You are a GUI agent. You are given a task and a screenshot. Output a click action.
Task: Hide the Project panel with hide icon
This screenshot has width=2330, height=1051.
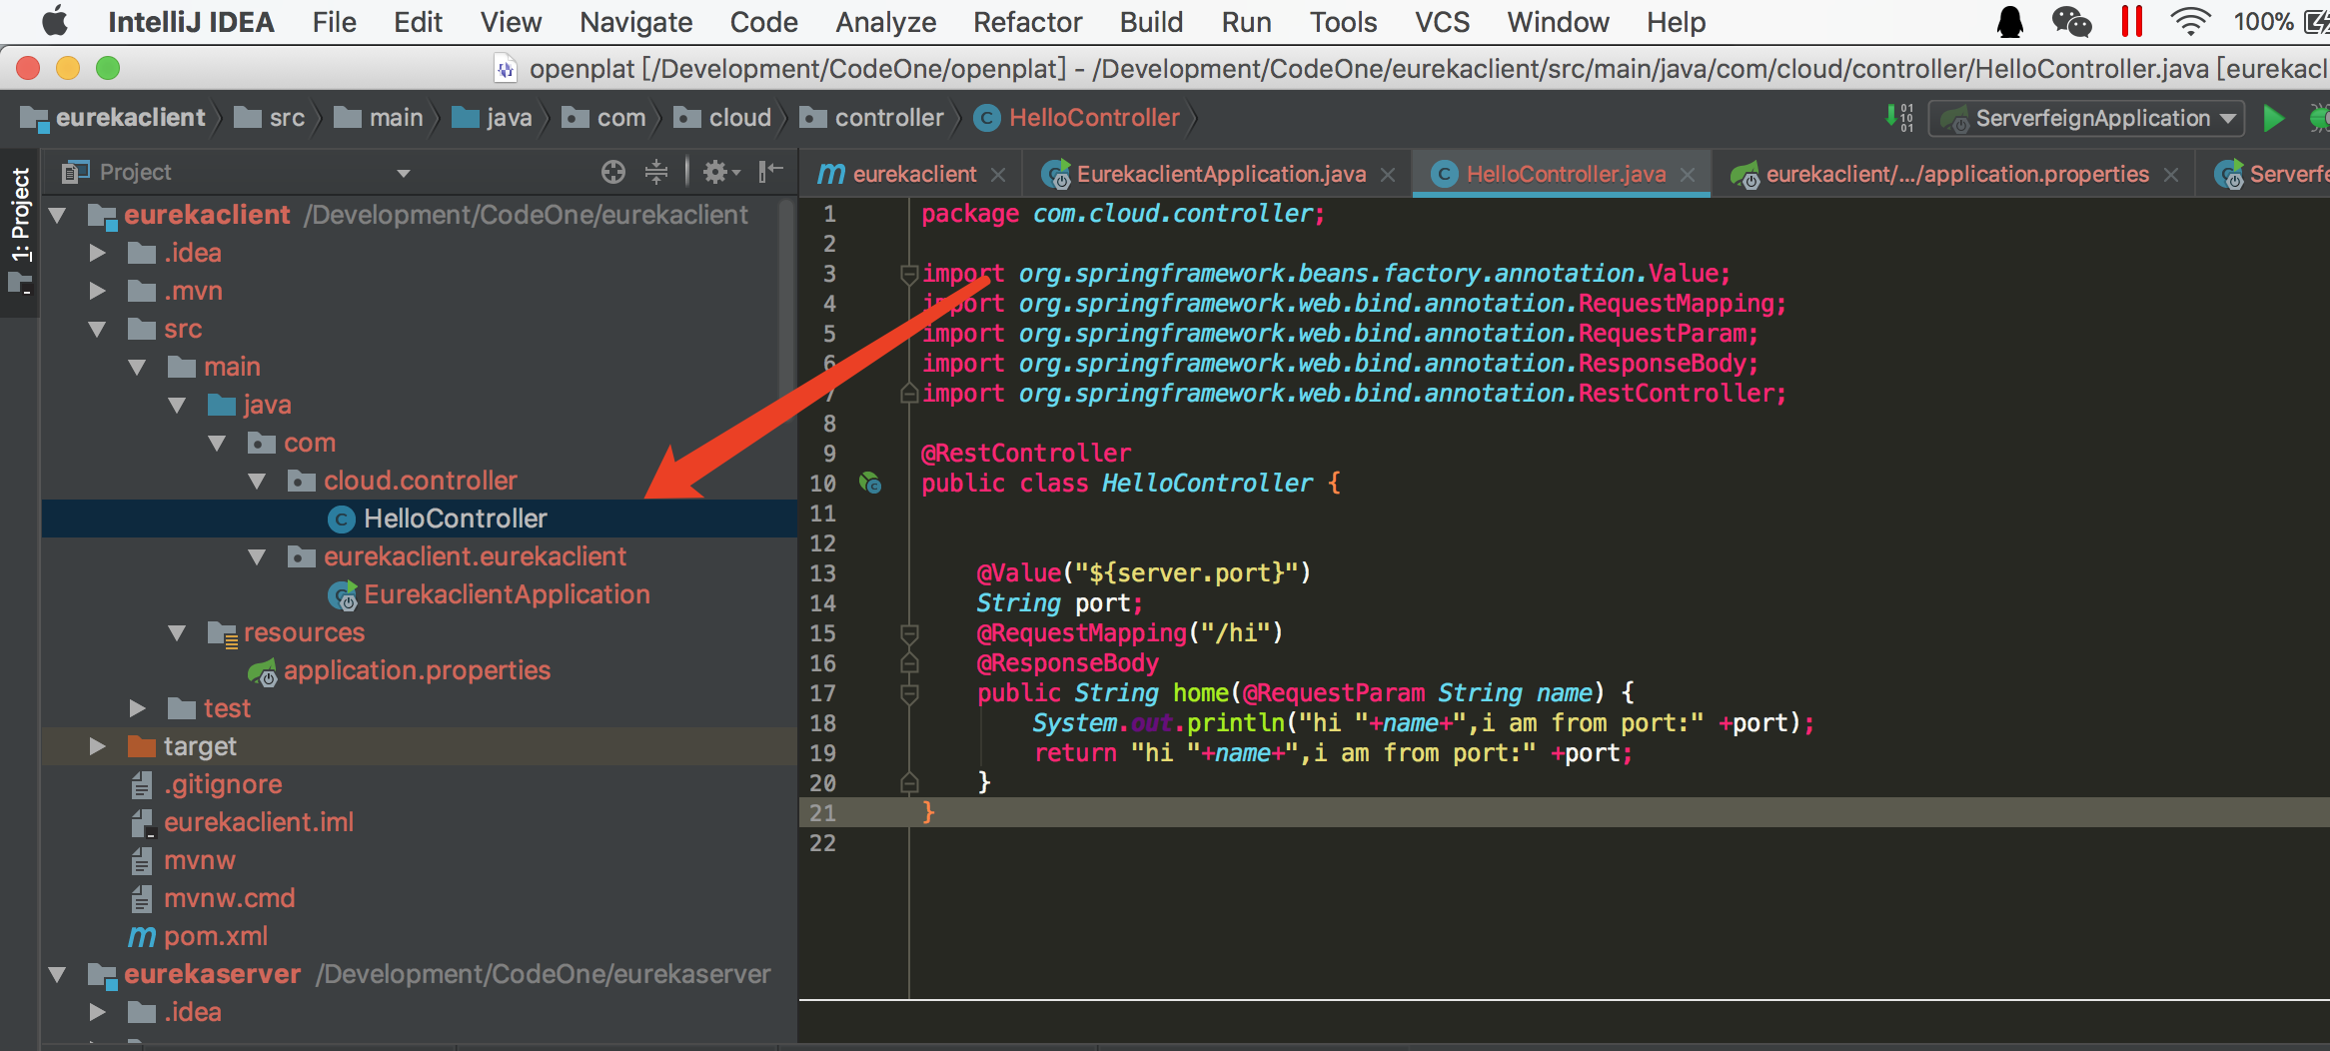770,173
